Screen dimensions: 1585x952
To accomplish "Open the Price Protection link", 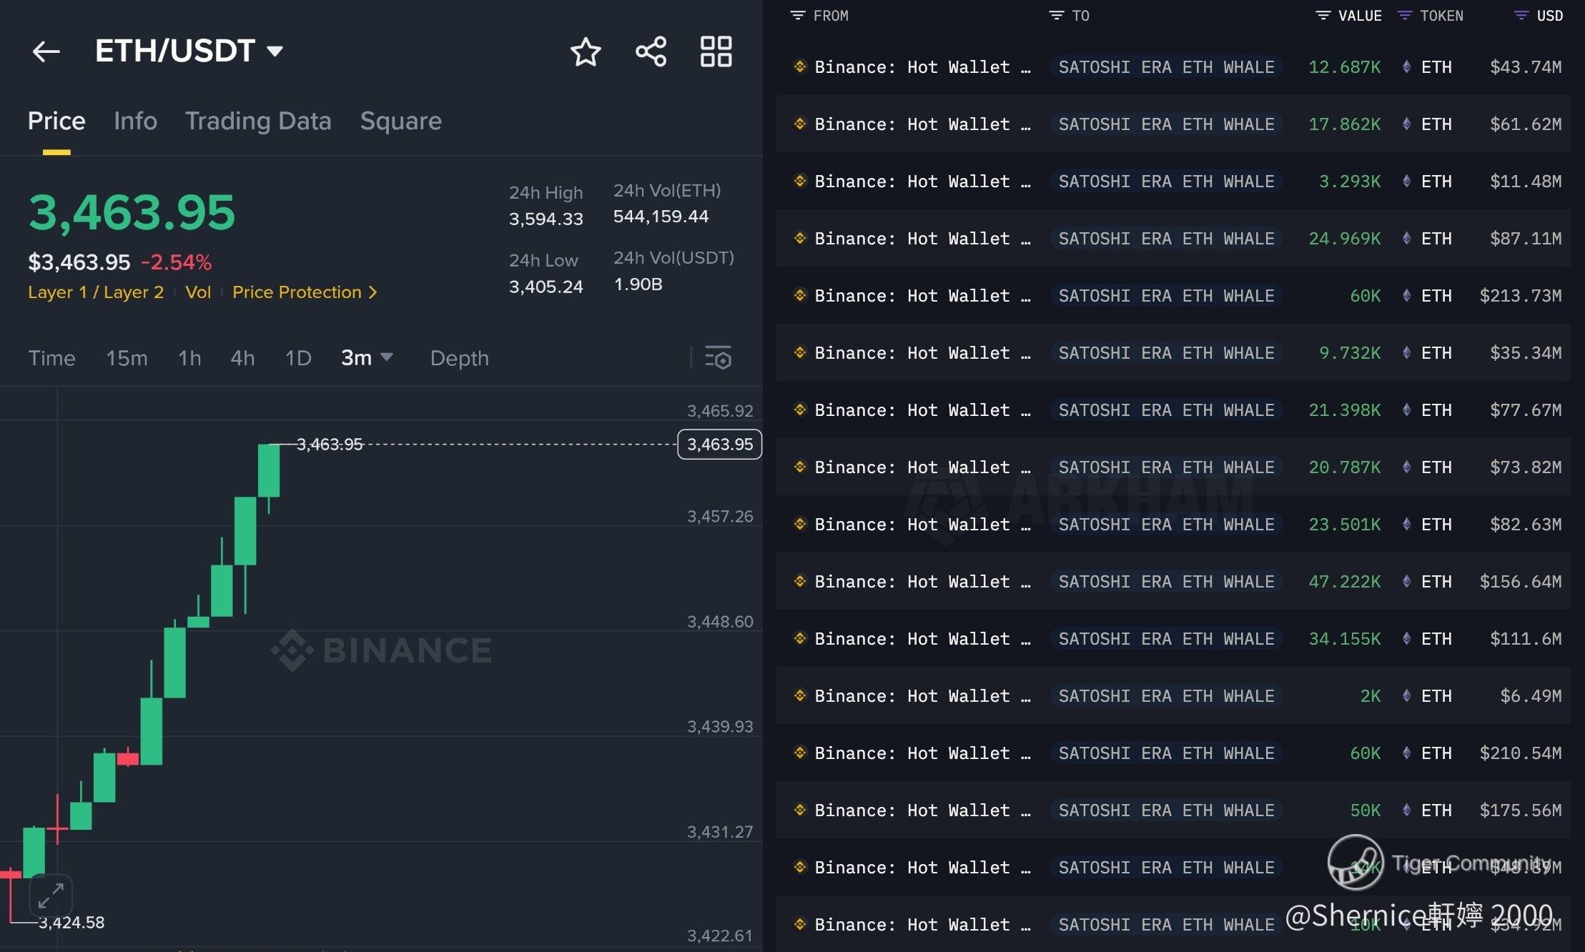I will 304,292.
